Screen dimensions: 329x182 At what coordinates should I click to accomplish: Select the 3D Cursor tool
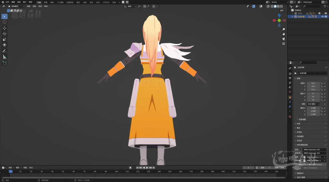coord(4,22)
